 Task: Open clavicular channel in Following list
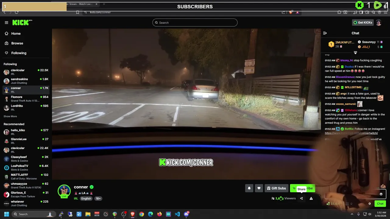[26, 72]
